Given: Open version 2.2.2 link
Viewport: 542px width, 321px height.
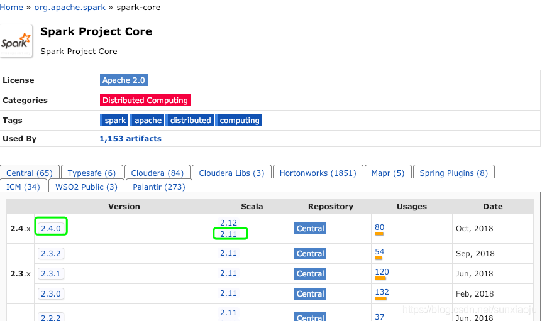Looking at the screenshot, I should coord(51,317).
